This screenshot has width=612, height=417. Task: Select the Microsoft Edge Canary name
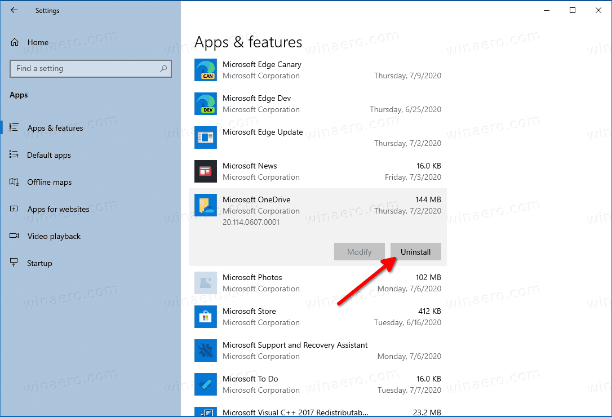(262, 64)
